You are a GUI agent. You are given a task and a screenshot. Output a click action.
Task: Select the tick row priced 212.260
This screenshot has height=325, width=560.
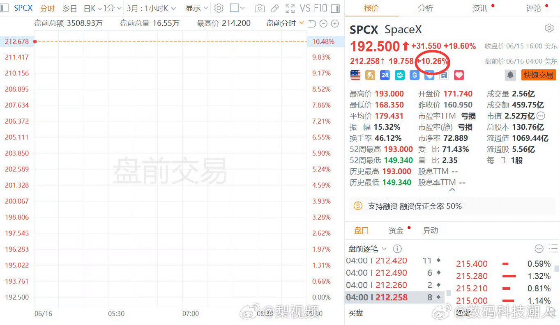pos(394,285)
